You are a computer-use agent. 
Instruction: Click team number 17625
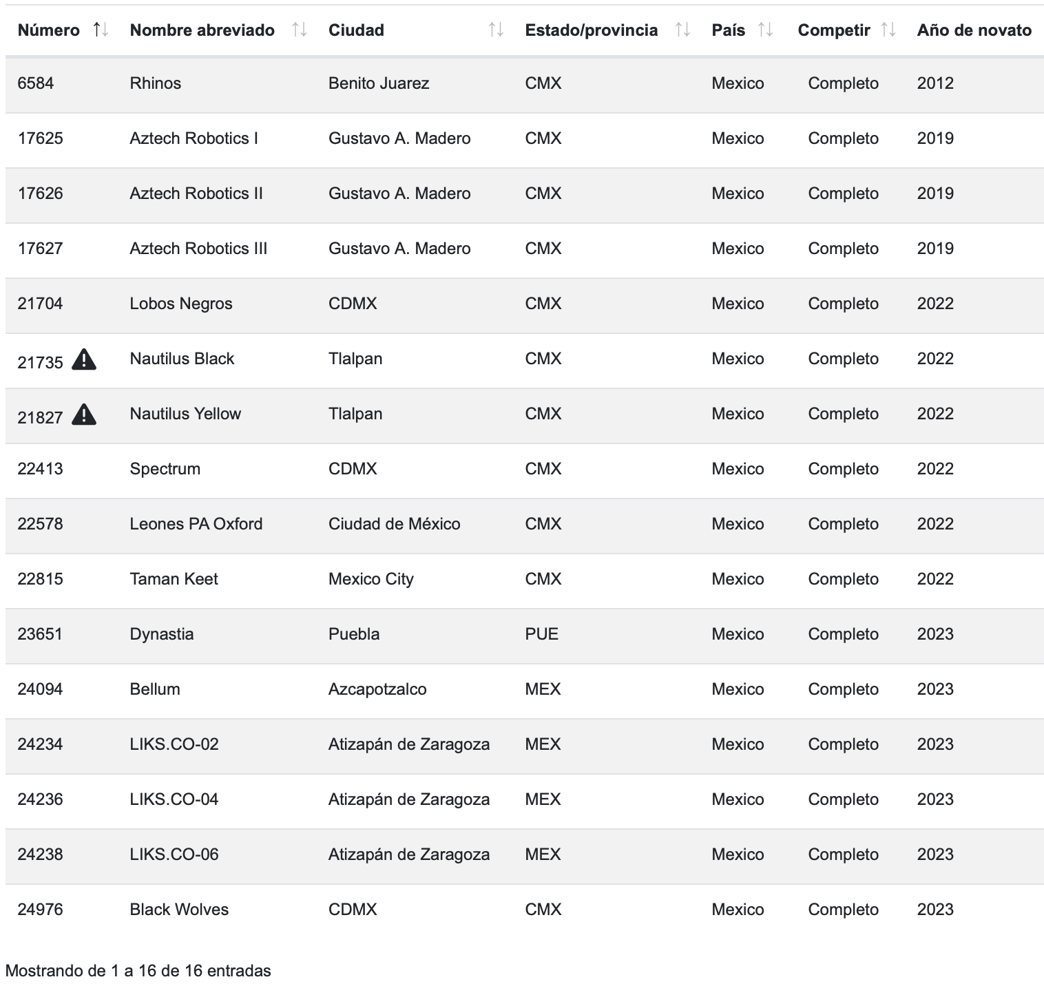[40, 138]
